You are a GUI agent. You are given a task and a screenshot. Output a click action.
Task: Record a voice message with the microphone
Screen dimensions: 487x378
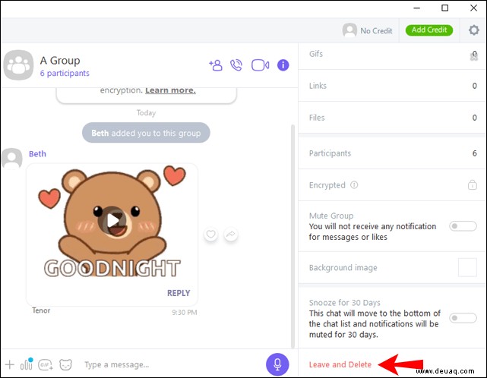point(277,364)
